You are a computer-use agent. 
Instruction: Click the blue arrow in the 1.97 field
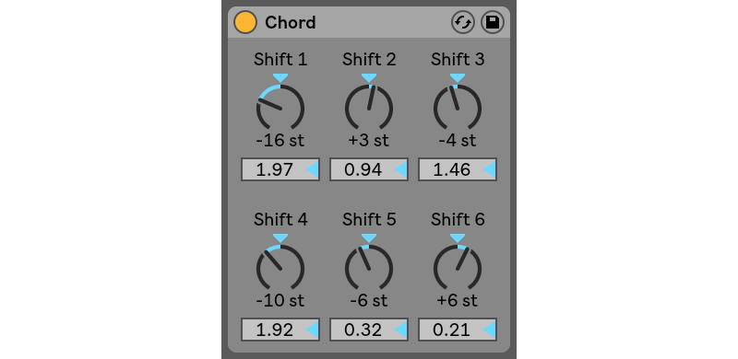coord(313,169)
